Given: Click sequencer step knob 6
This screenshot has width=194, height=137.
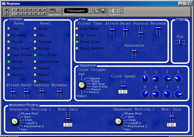Looking at the screenshot, I should click(156, 94).
